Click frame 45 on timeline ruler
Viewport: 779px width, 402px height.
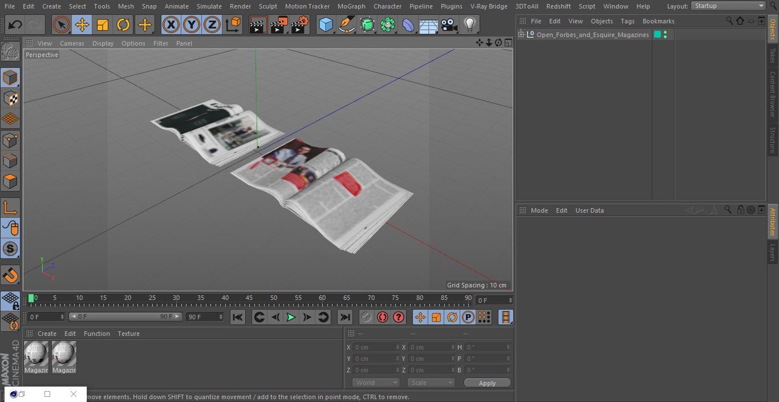[249, 299]
